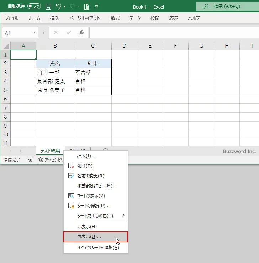Open the データ ribbon tab
This screenshot has width=259, height=263.
pyautogui.click(x=135, y=18)
